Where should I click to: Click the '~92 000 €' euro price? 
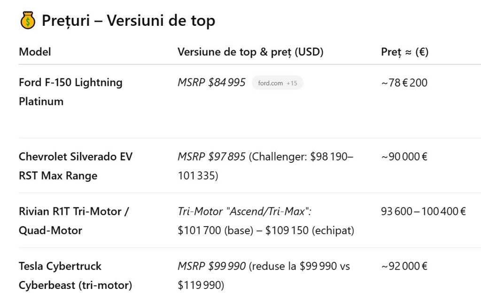(x=404, y=266)
